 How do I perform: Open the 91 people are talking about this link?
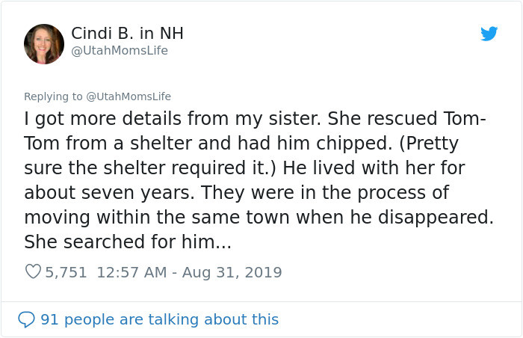click(159, 319)
